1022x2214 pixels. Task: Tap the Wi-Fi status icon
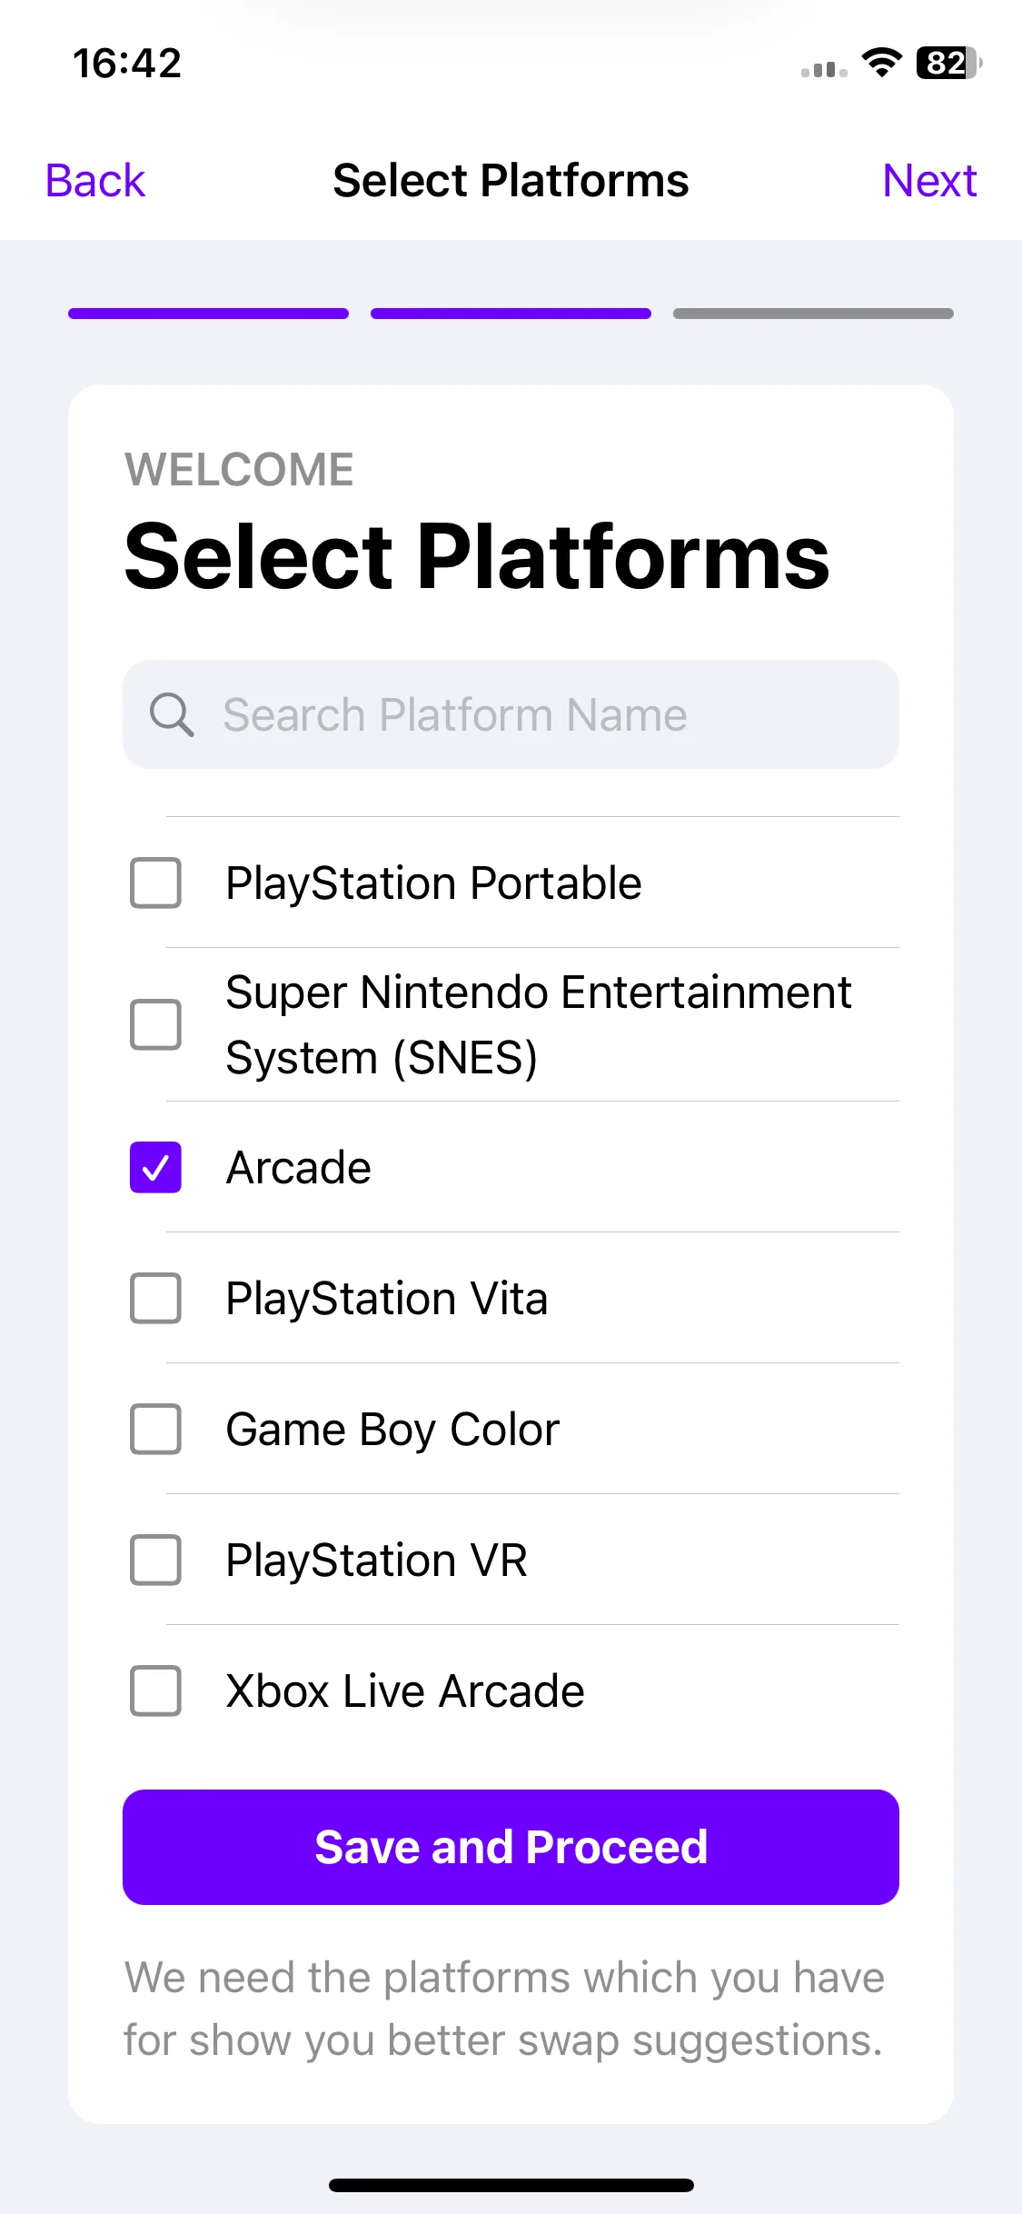coord(881,63)
